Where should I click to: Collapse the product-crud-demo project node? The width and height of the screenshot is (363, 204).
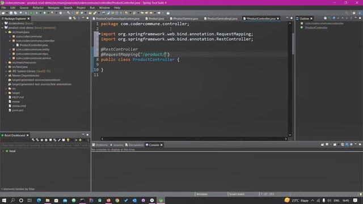[x=2, y=28]
